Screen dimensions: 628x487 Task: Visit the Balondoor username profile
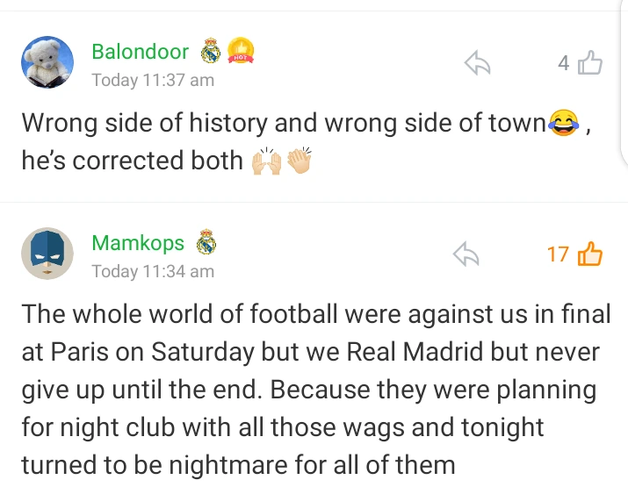pyautogui.click(x=140, y=52)
